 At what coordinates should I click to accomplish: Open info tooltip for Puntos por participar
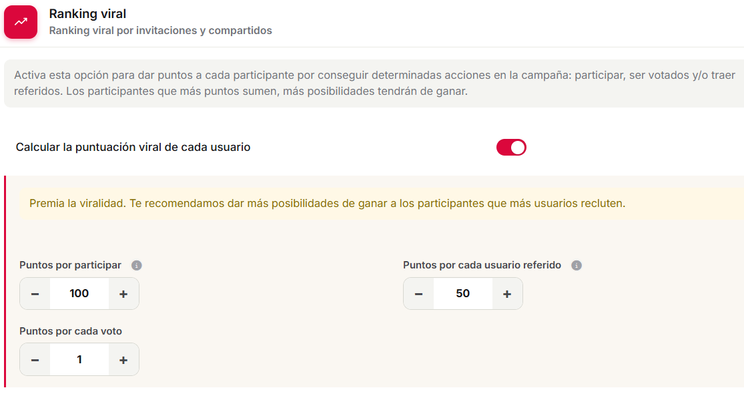coord(137,265)
